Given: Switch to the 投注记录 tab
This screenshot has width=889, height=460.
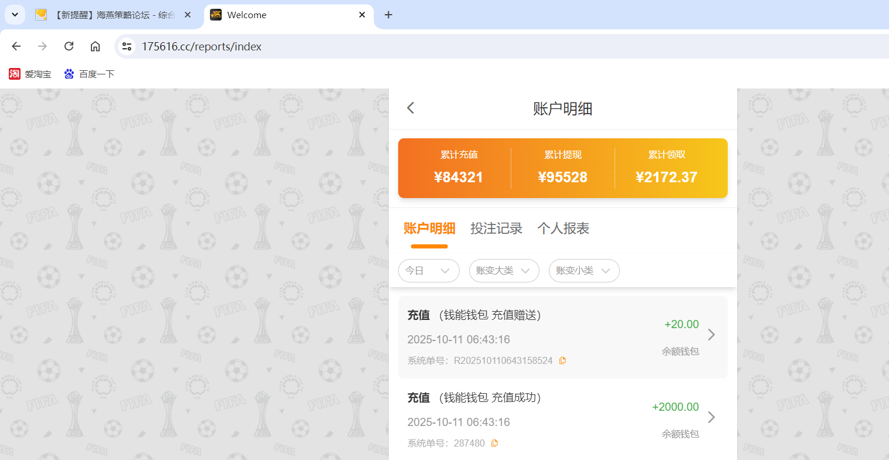Looking at the screenshot, I should point(496,229).
